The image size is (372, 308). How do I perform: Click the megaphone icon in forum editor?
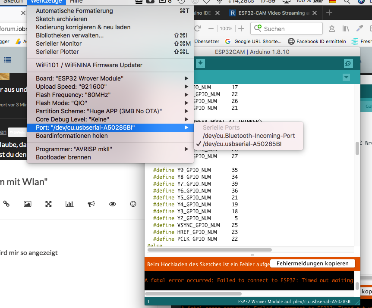91,204
